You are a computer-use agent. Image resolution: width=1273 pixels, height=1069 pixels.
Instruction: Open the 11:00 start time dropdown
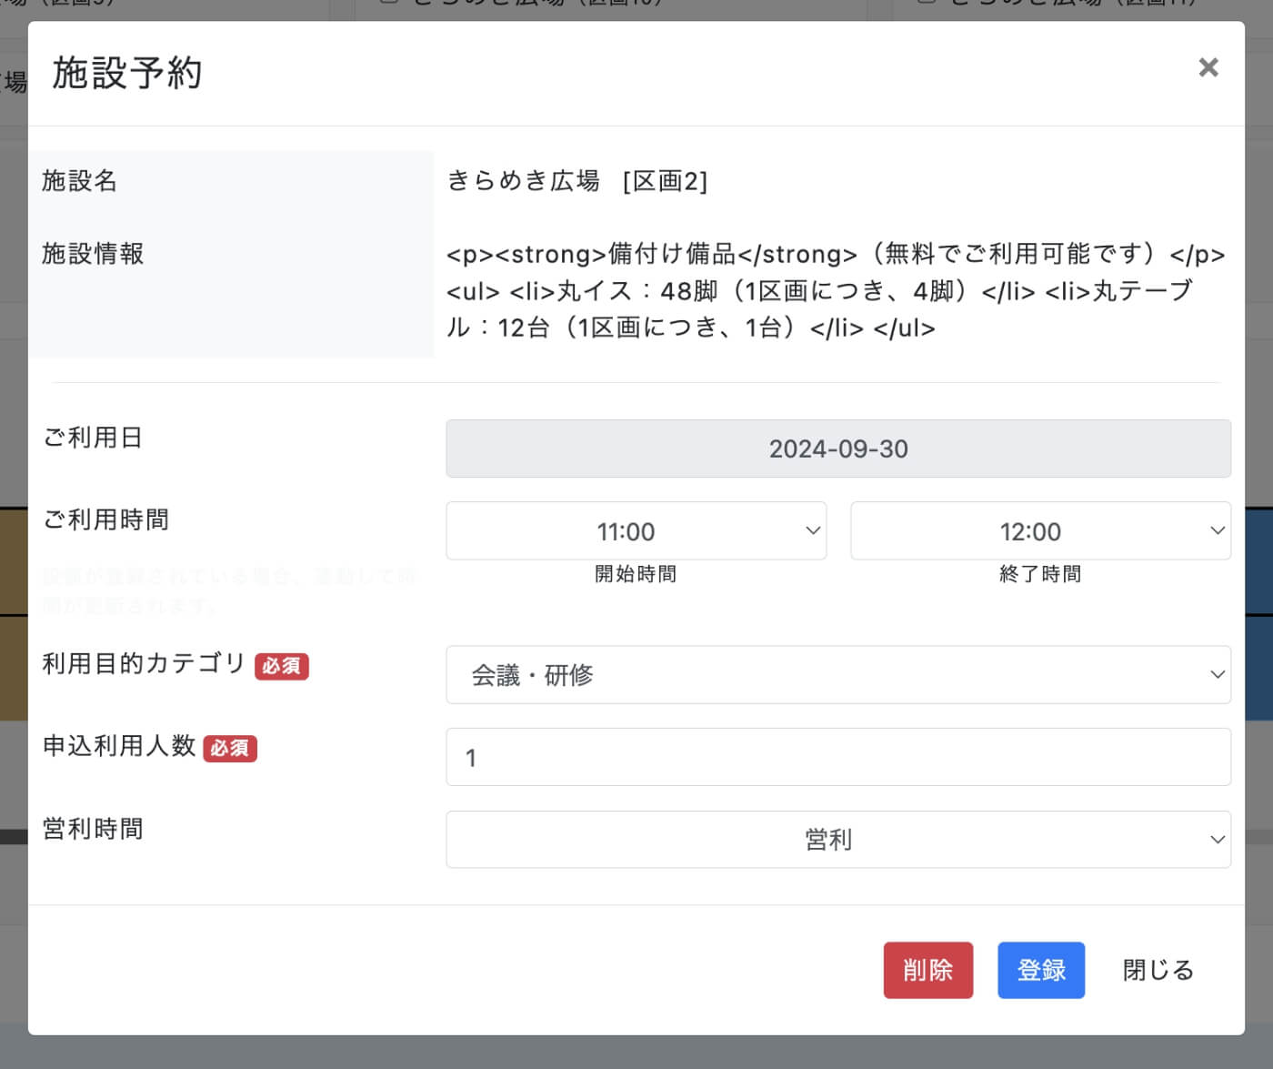[636, 530]
